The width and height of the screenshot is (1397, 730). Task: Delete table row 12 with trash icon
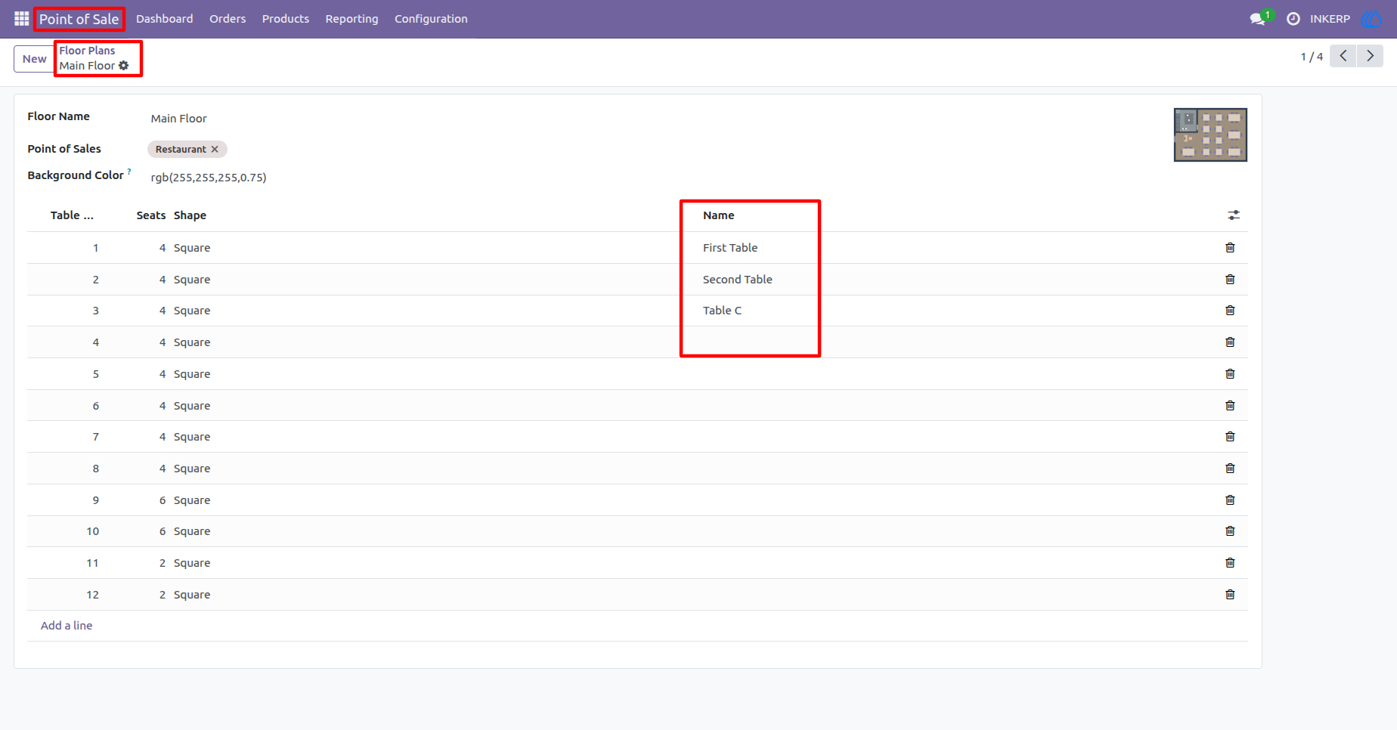point(1230,595)
